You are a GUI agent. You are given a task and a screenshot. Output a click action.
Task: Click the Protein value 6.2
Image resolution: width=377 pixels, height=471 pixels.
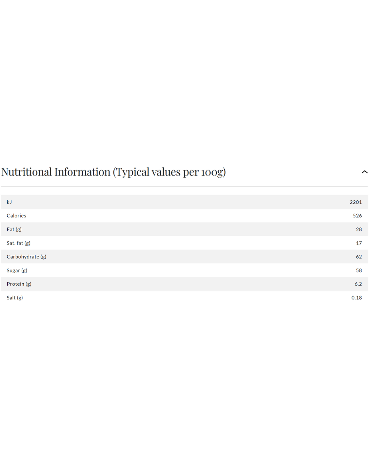point(358,284)
